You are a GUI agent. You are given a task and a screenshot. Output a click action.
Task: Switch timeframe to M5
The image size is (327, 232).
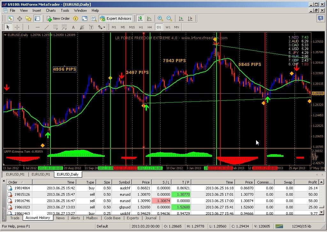pos(123,27)
